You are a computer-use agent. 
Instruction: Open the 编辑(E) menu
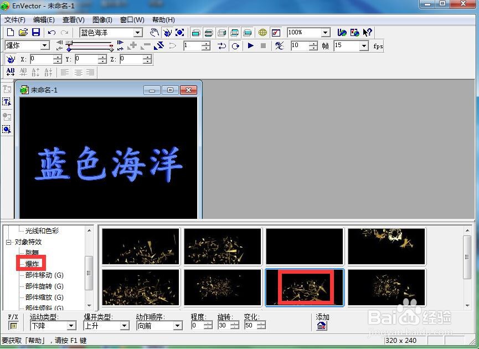point(44,20)
